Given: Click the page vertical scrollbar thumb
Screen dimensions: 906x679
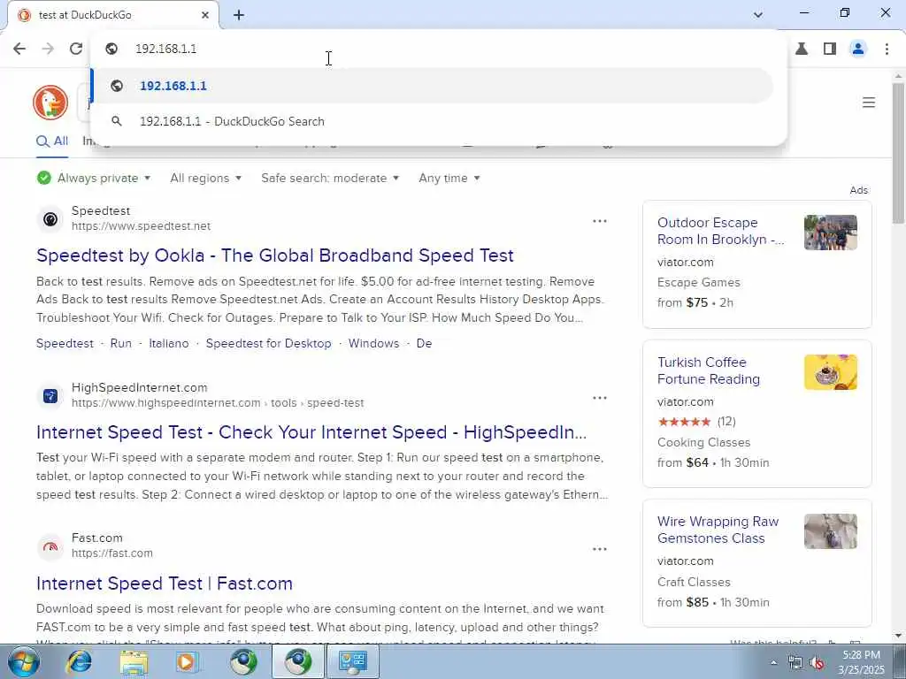Looking at the screenshot, I should coord(898,153).
